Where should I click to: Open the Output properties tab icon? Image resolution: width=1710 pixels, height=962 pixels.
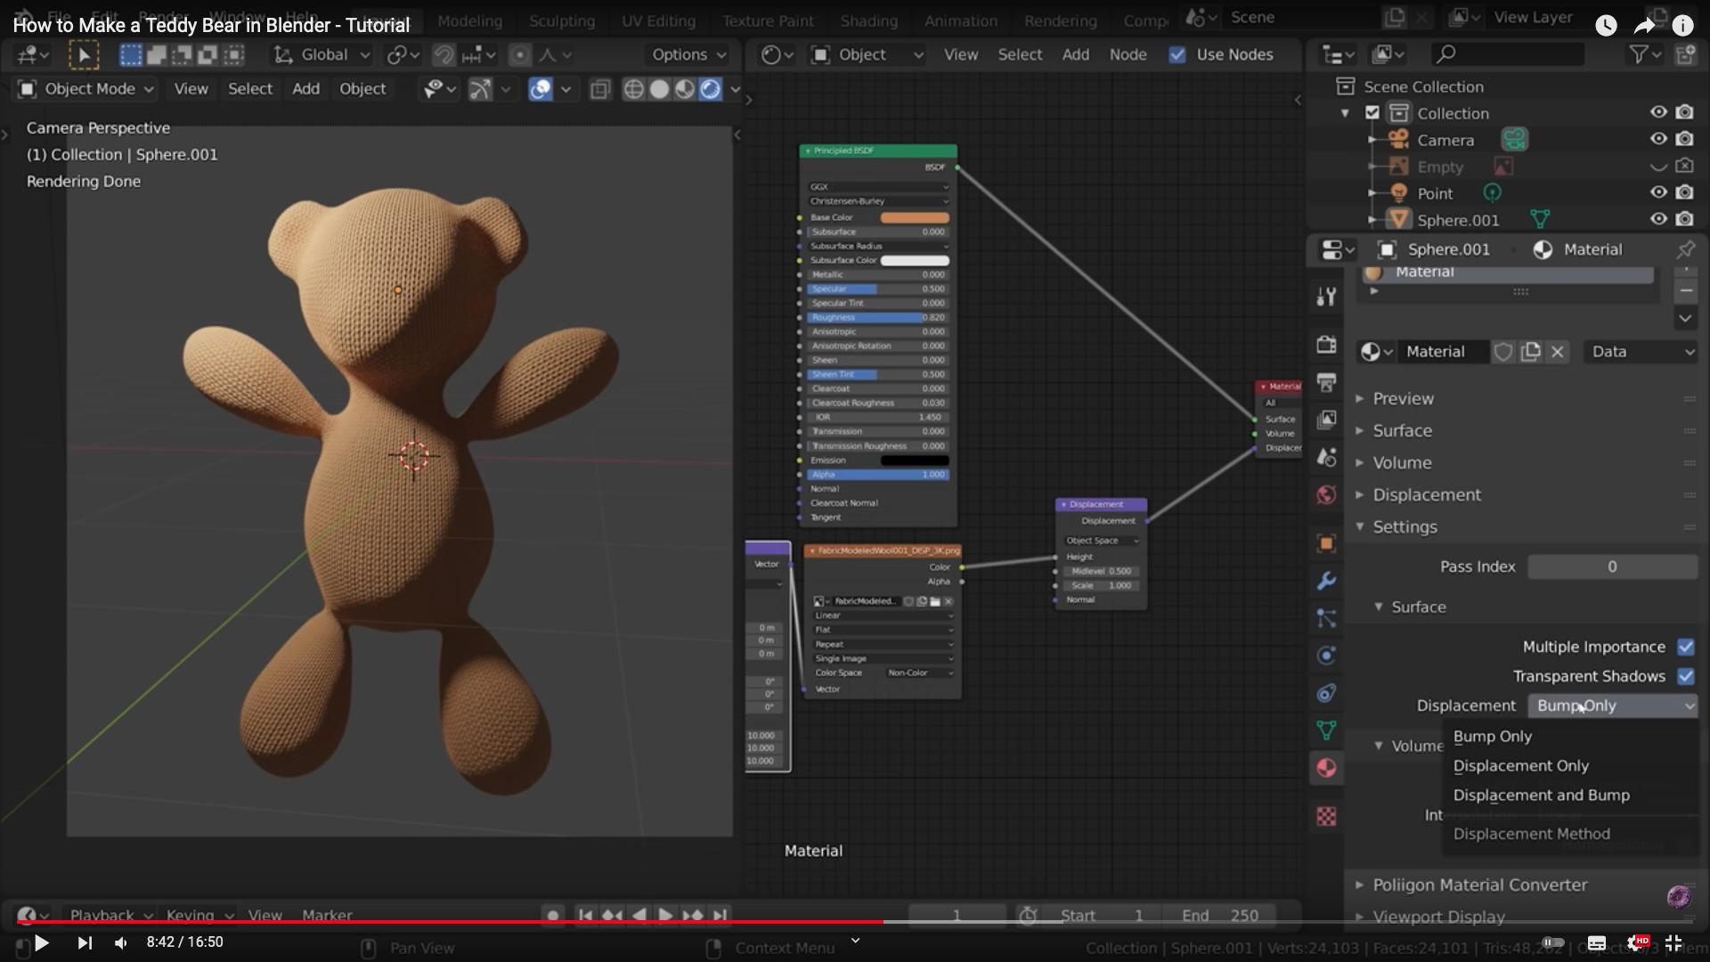pyautogui.click(x=1326, y=382)
